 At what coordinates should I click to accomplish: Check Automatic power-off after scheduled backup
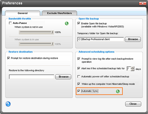[79, 76]
